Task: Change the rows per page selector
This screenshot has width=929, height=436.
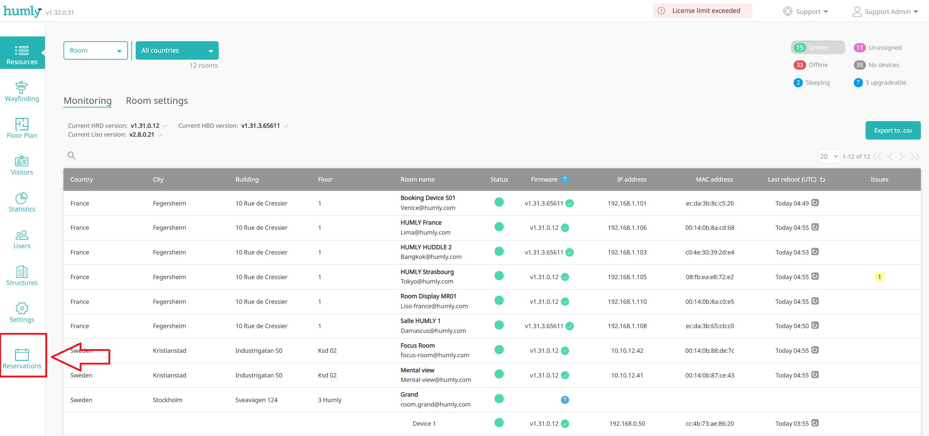Action: click(x=828, y=157)
